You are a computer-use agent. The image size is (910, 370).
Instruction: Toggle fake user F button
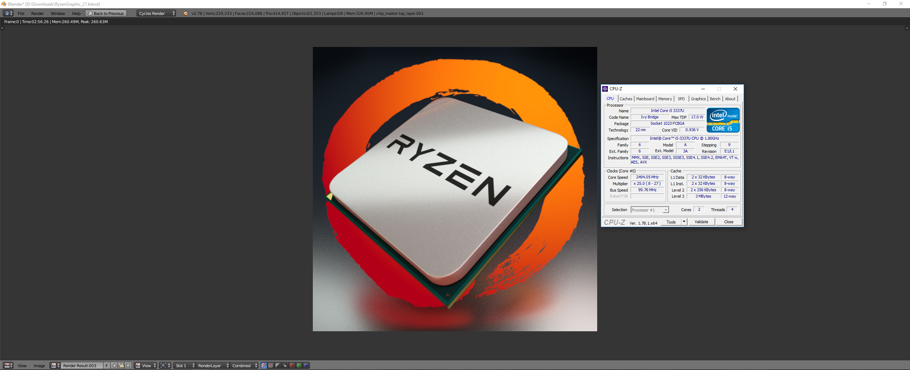107,365
